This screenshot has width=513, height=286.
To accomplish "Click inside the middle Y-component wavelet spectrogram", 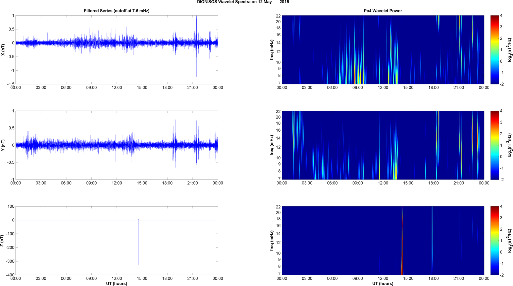I will (383, 145).
